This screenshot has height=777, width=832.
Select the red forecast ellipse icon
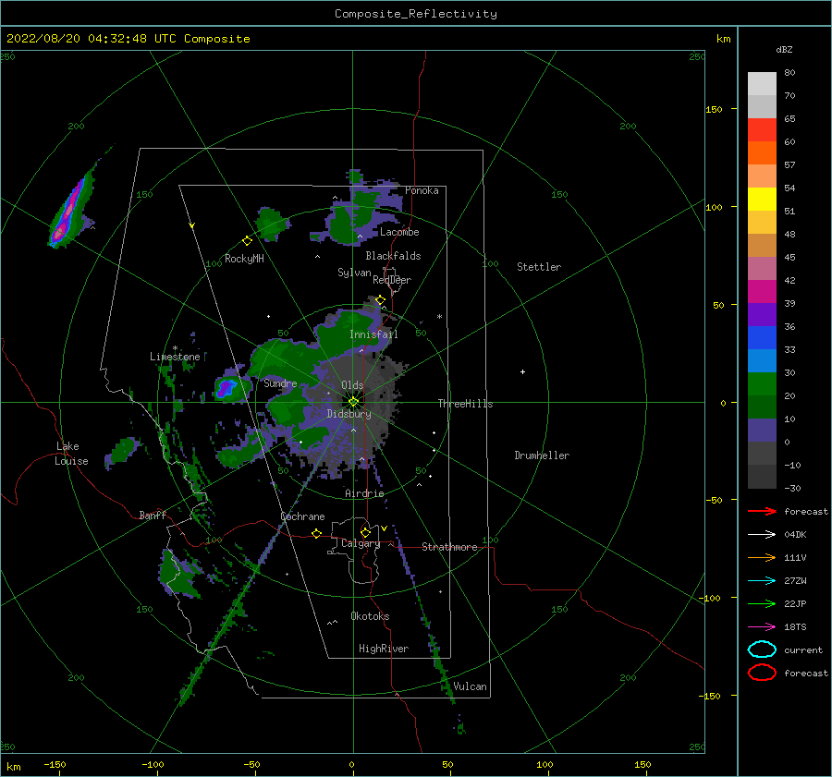tap(762, 673)
